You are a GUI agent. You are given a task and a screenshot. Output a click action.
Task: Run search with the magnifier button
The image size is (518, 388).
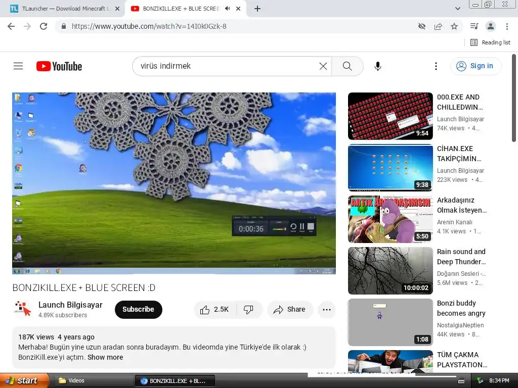coord(347,66)
